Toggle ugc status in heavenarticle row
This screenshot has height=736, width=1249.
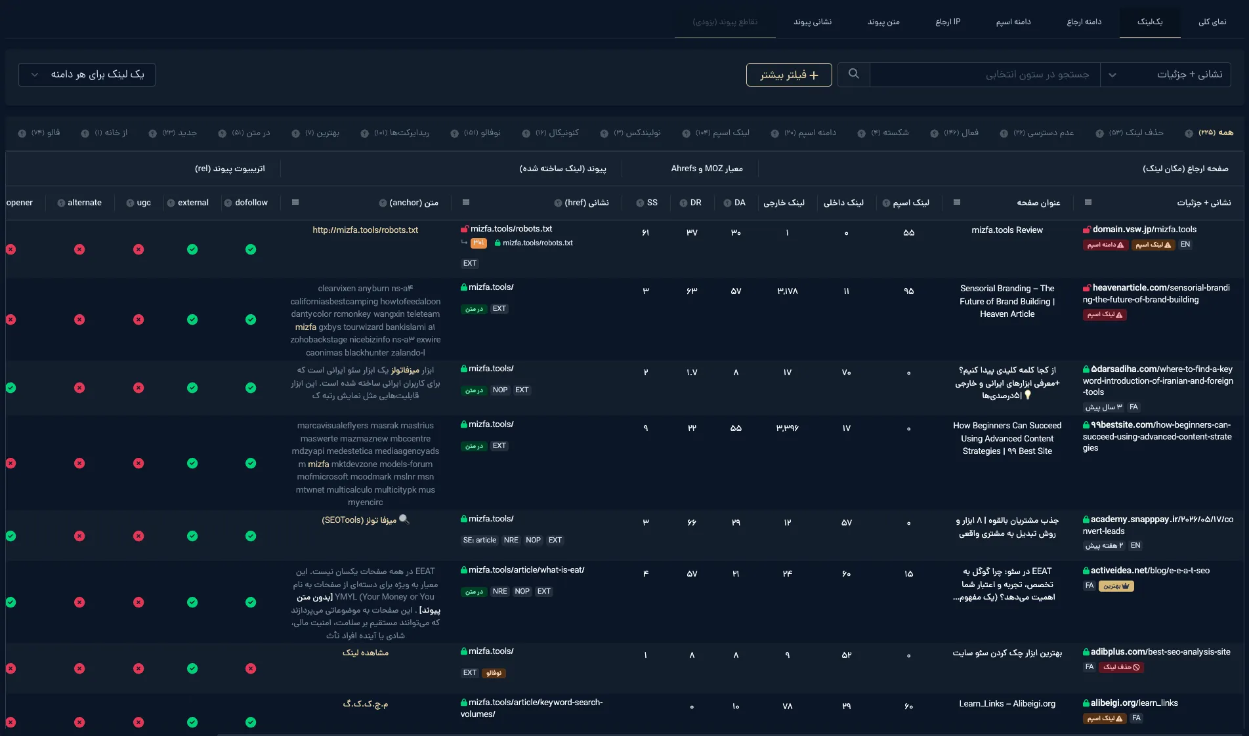coord(138,319)
